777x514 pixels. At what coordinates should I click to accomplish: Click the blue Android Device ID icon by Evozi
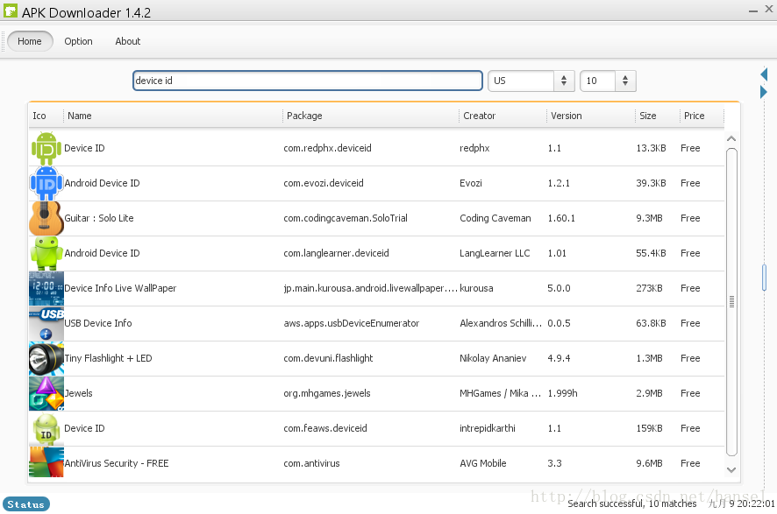pyautogui.click(x=46, y=184)
